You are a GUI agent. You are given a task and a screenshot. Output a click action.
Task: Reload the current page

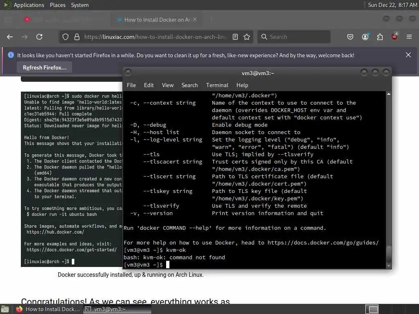point(39,37)
